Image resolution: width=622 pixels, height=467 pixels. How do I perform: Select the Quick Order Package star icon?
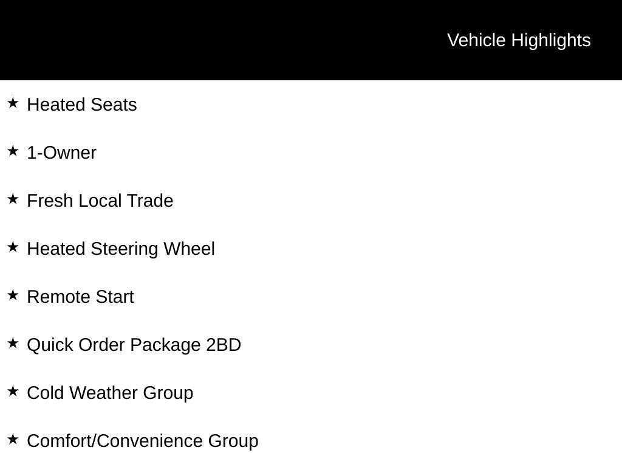point(13,344)
